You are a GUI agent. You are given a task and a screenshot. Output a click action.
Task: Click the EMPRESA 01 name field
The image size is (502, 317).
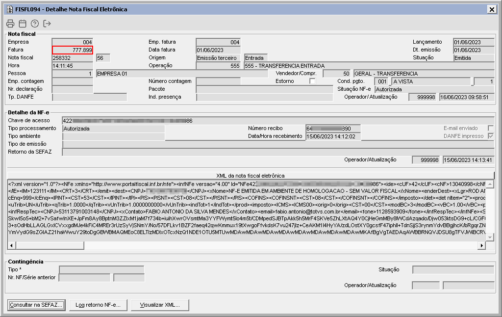pyautogui.click(x=182, y=74)
